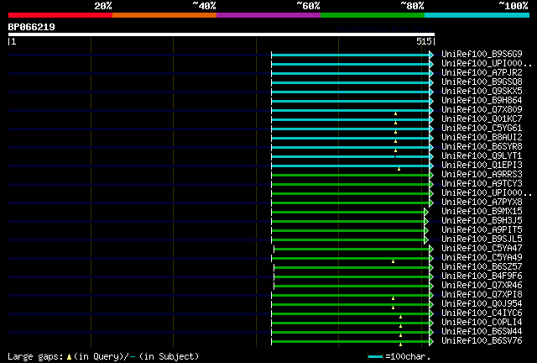Select the UniRef100_A7PJR2 label
Viewport: 537px width, 363px height.
tap(482, 73)
